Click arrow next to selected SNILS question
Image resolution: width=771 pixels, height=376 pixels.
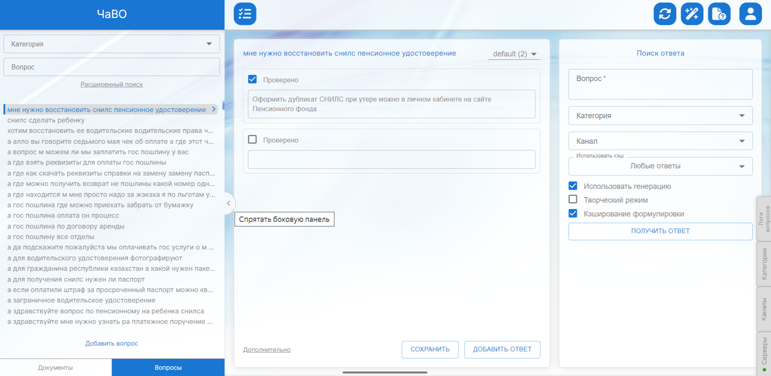(214, 109)
